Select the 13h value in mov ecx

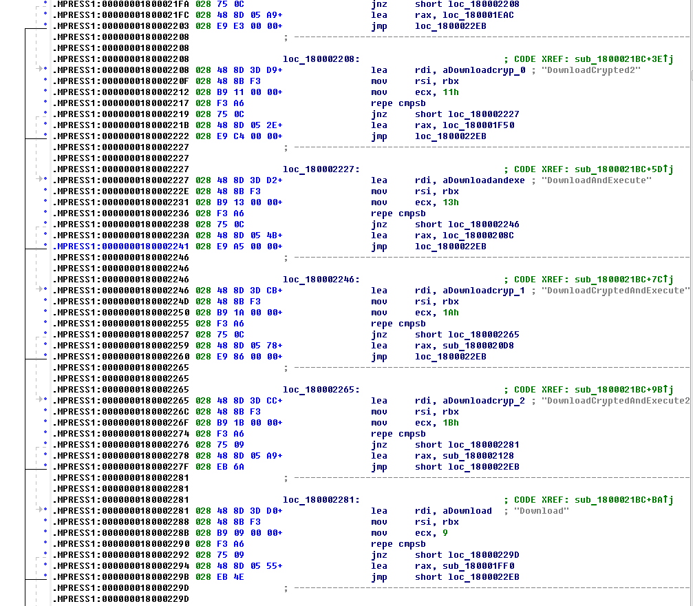click(x=451, y=202)
